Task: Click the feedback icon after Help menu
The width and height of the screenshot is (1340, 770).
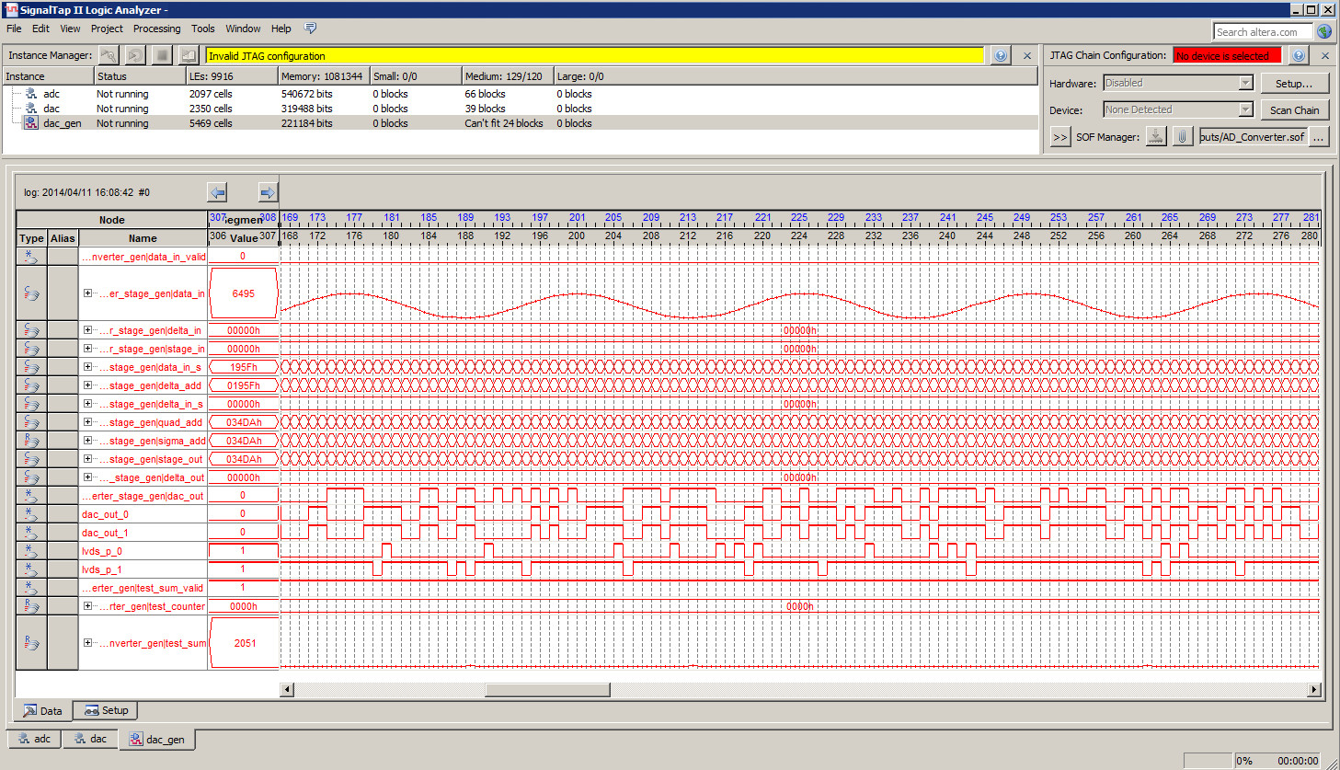Action: 310,29
